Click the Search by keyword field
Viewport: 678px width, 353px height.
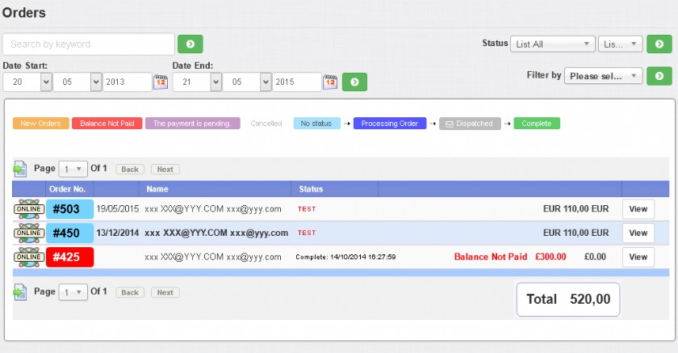89,44
